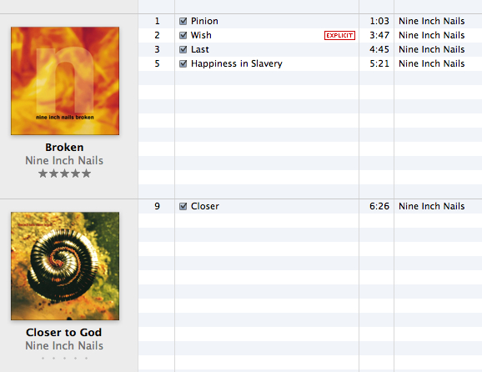Uncheck the Closer track checkbox
The width and height of the screenshot is (482, 372).
click(183, 206)
